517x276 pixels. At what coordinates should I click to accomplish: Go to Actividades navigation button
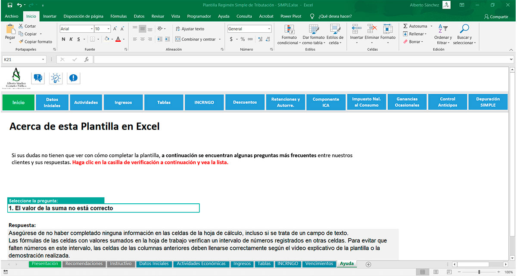tap(86, 102)
